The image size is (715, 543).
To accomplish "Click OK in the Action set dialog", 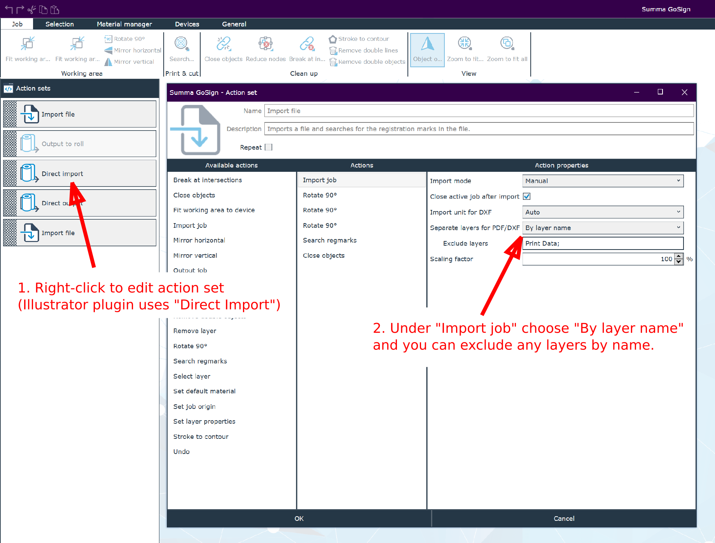I will 299,519.
